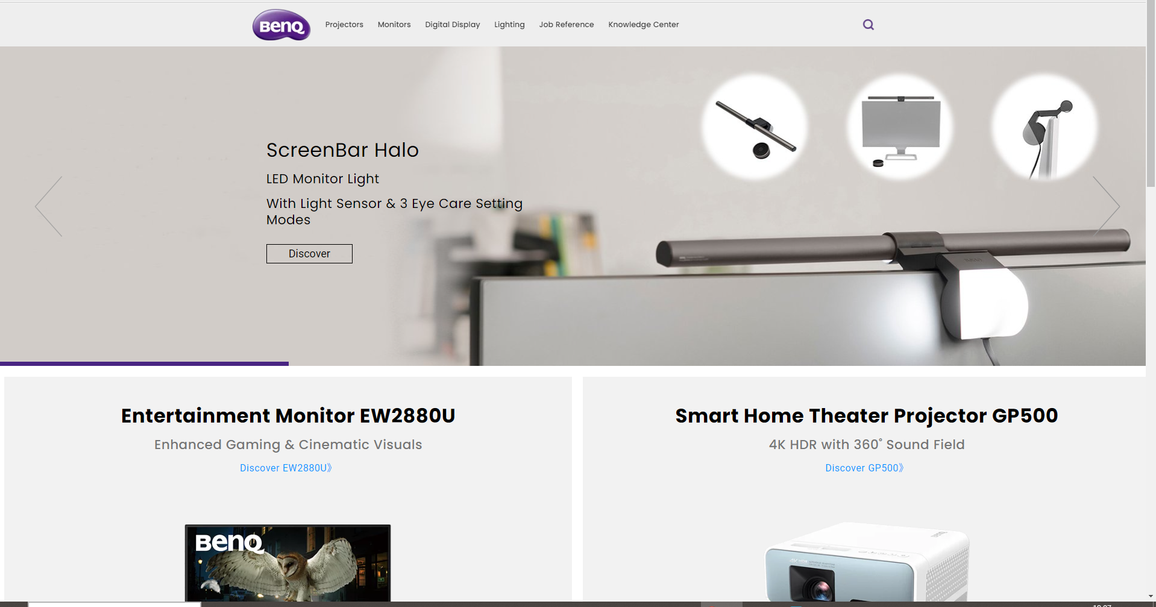Open the Monitors menu

394,25
